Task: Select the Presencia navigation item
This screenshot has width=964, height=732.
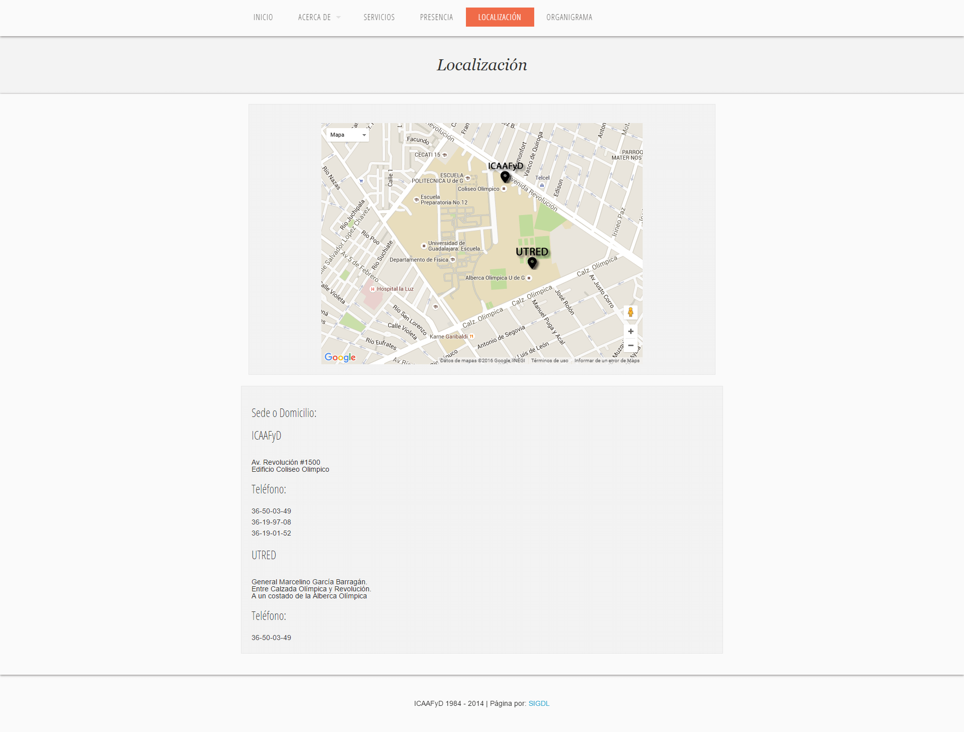Action: pyautogui.click(x=436, y=18)
